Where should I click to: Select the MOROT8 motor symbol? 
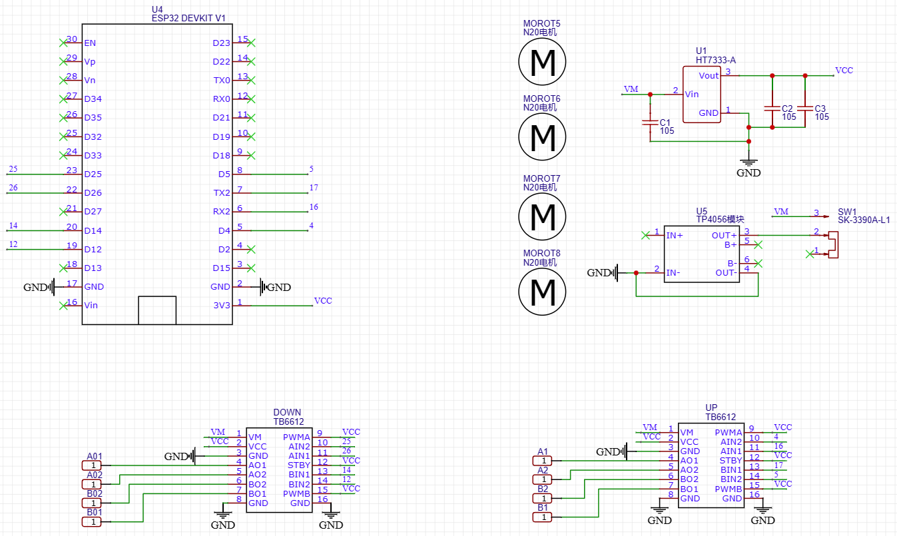542,291
